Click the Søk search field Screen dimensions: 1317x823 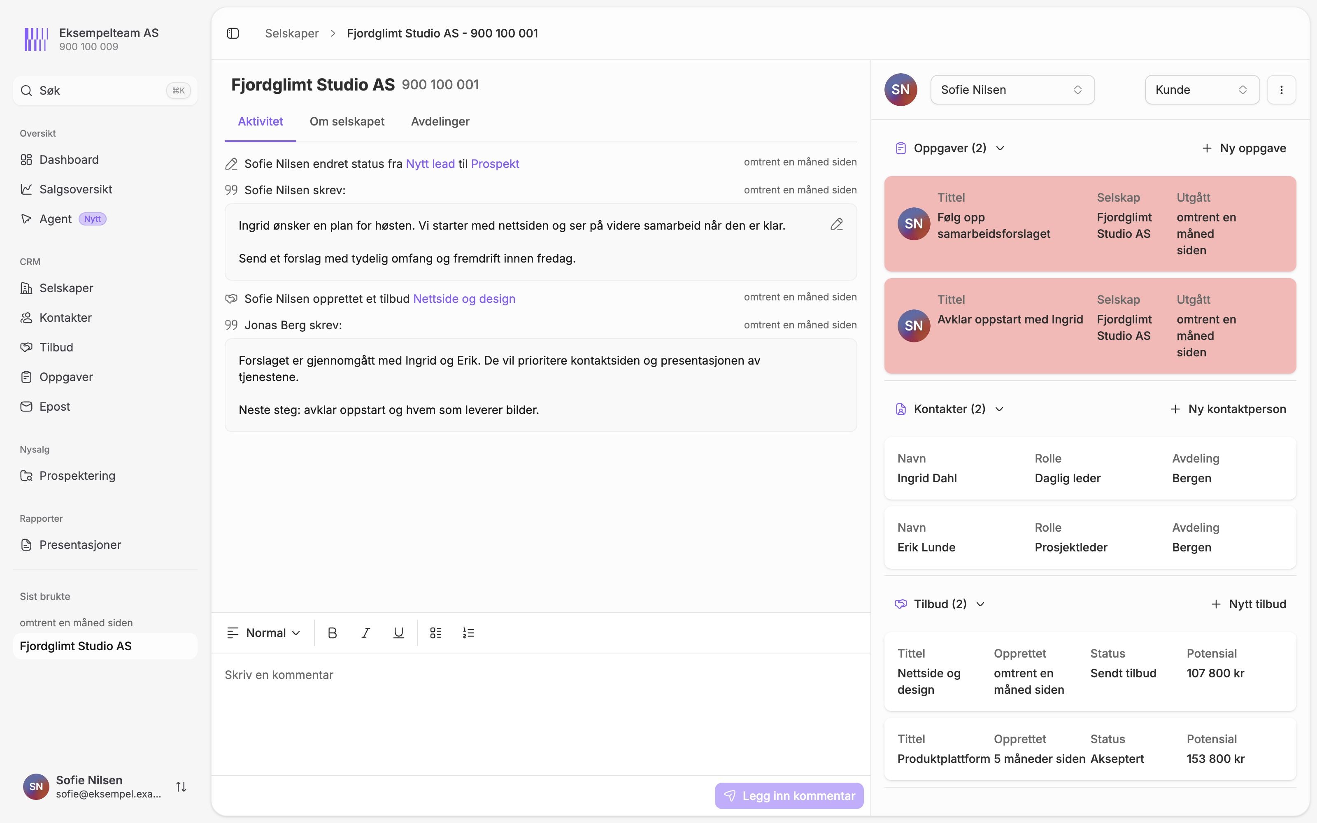106,91
